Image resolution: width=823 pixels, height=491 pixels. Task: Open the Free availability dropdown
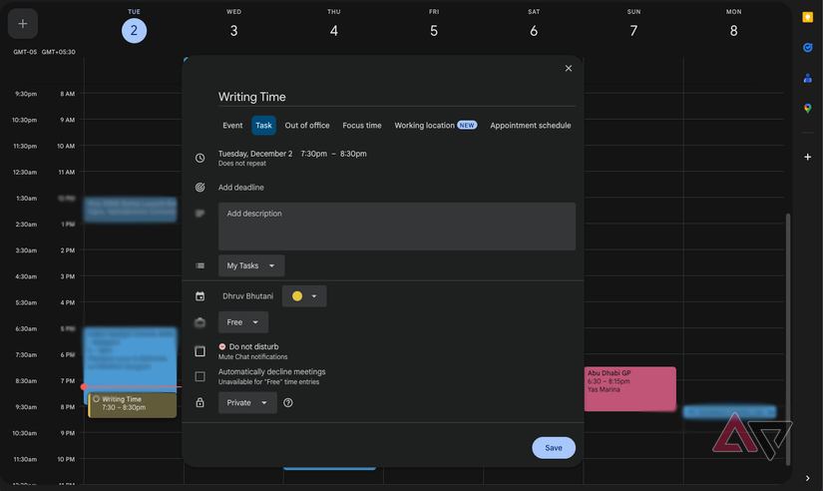tap(243, 322)
